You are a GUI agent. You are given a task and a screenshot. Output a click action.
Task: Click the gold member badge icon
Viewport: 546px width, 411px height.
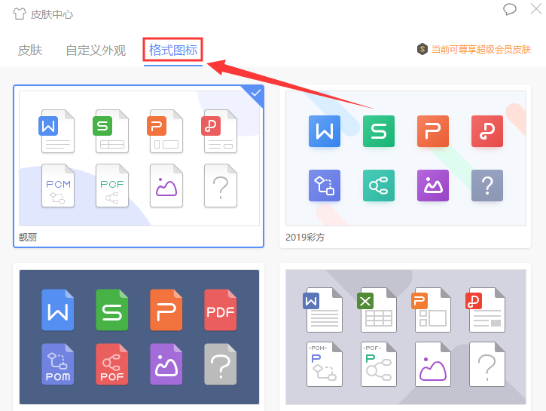422,49
